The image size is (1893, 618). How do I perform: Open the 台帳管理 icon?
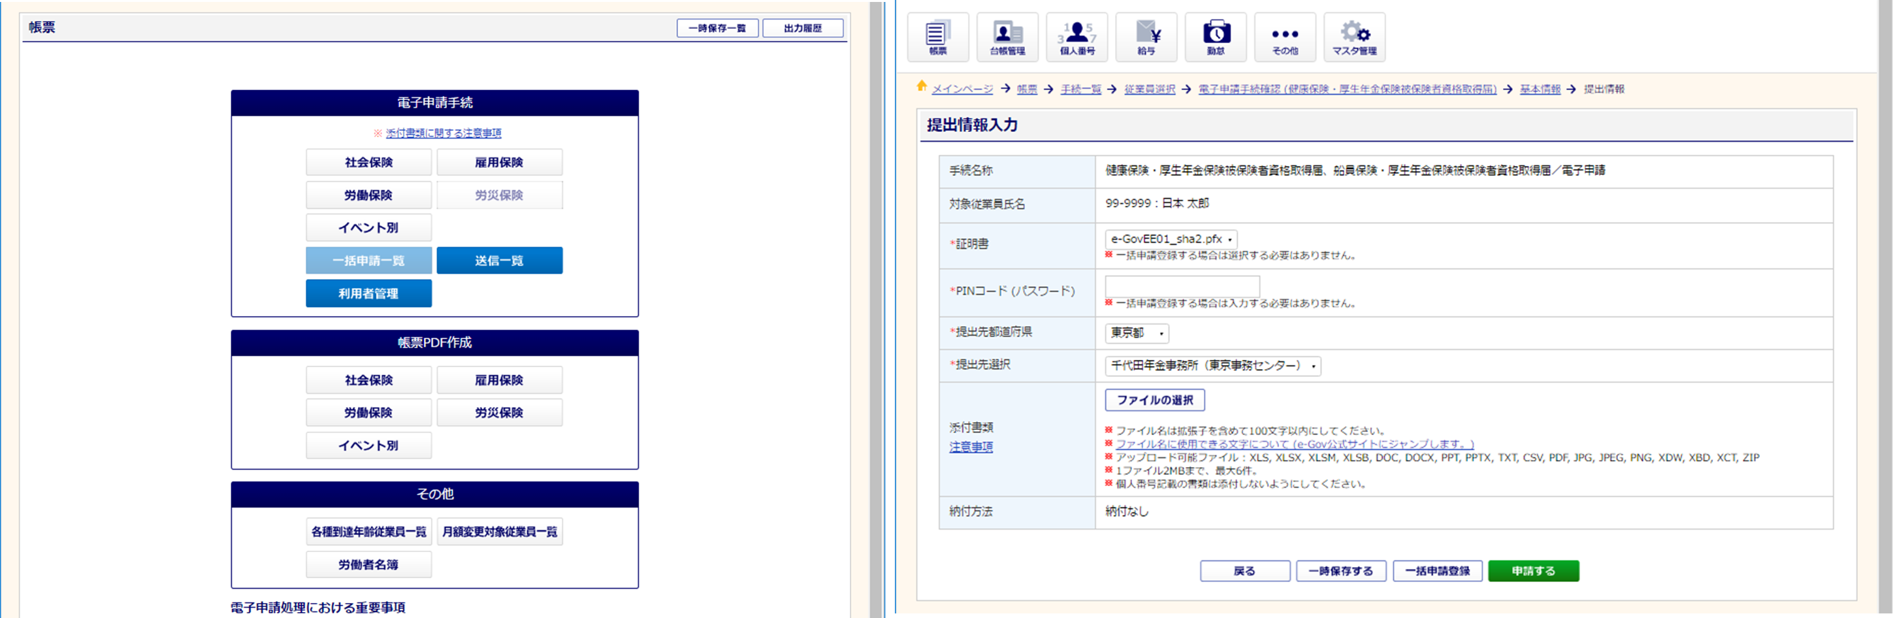[1007, 37]
